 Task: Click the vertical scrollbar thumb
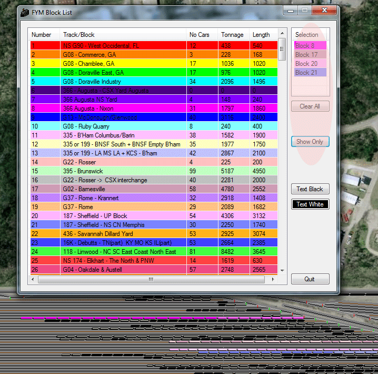(282, 49)
